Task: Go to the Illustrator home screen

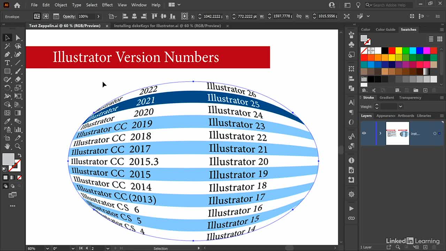Action: point(17,5)
